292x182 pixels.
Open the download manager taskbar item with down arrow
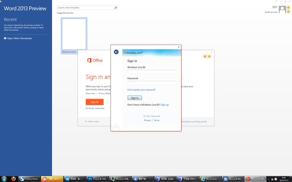(x=143, y=179)
